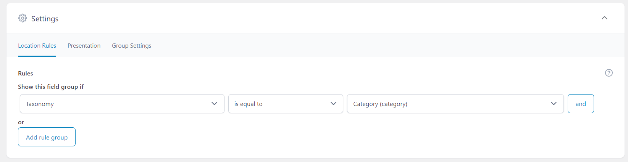The width and height of the screenshot is (628, 162).
Task: Click the Rules section label
Action: pyautogui.click(x=26, y=73)
